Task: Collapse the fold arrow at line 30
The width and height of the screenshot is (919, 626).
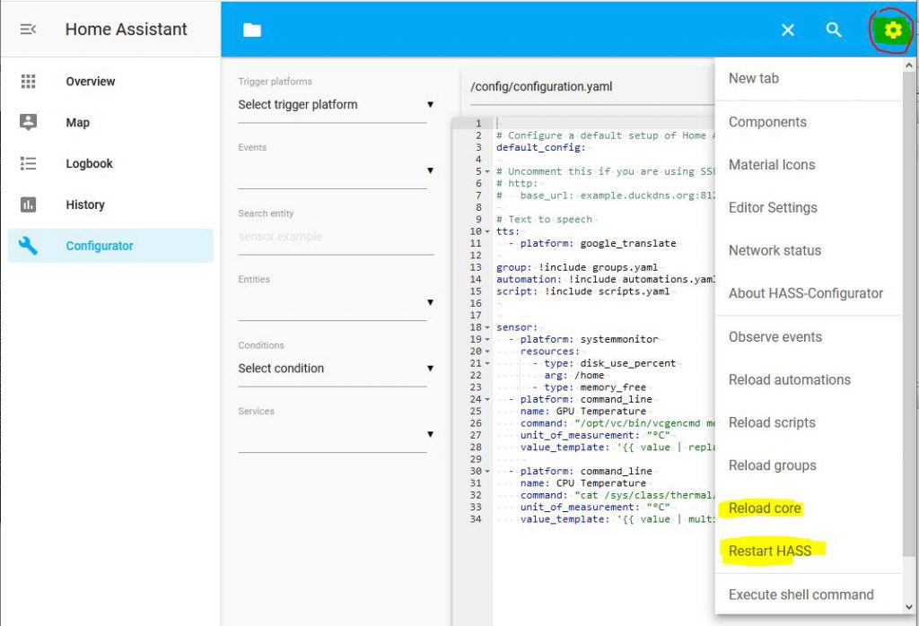Action: (x=487, y=472)
